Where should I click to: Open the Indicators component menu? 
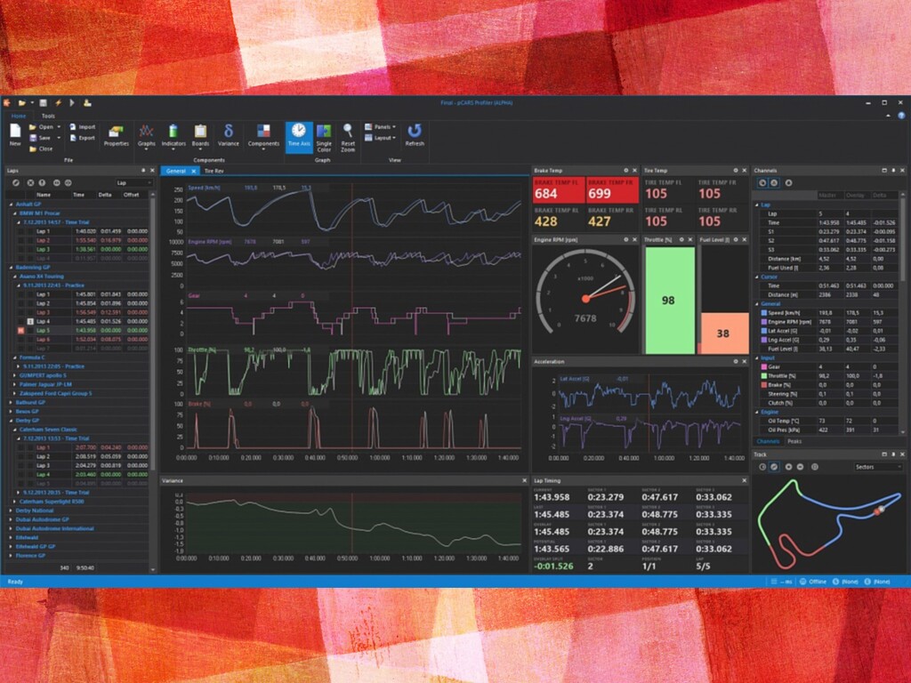(173, 136)
